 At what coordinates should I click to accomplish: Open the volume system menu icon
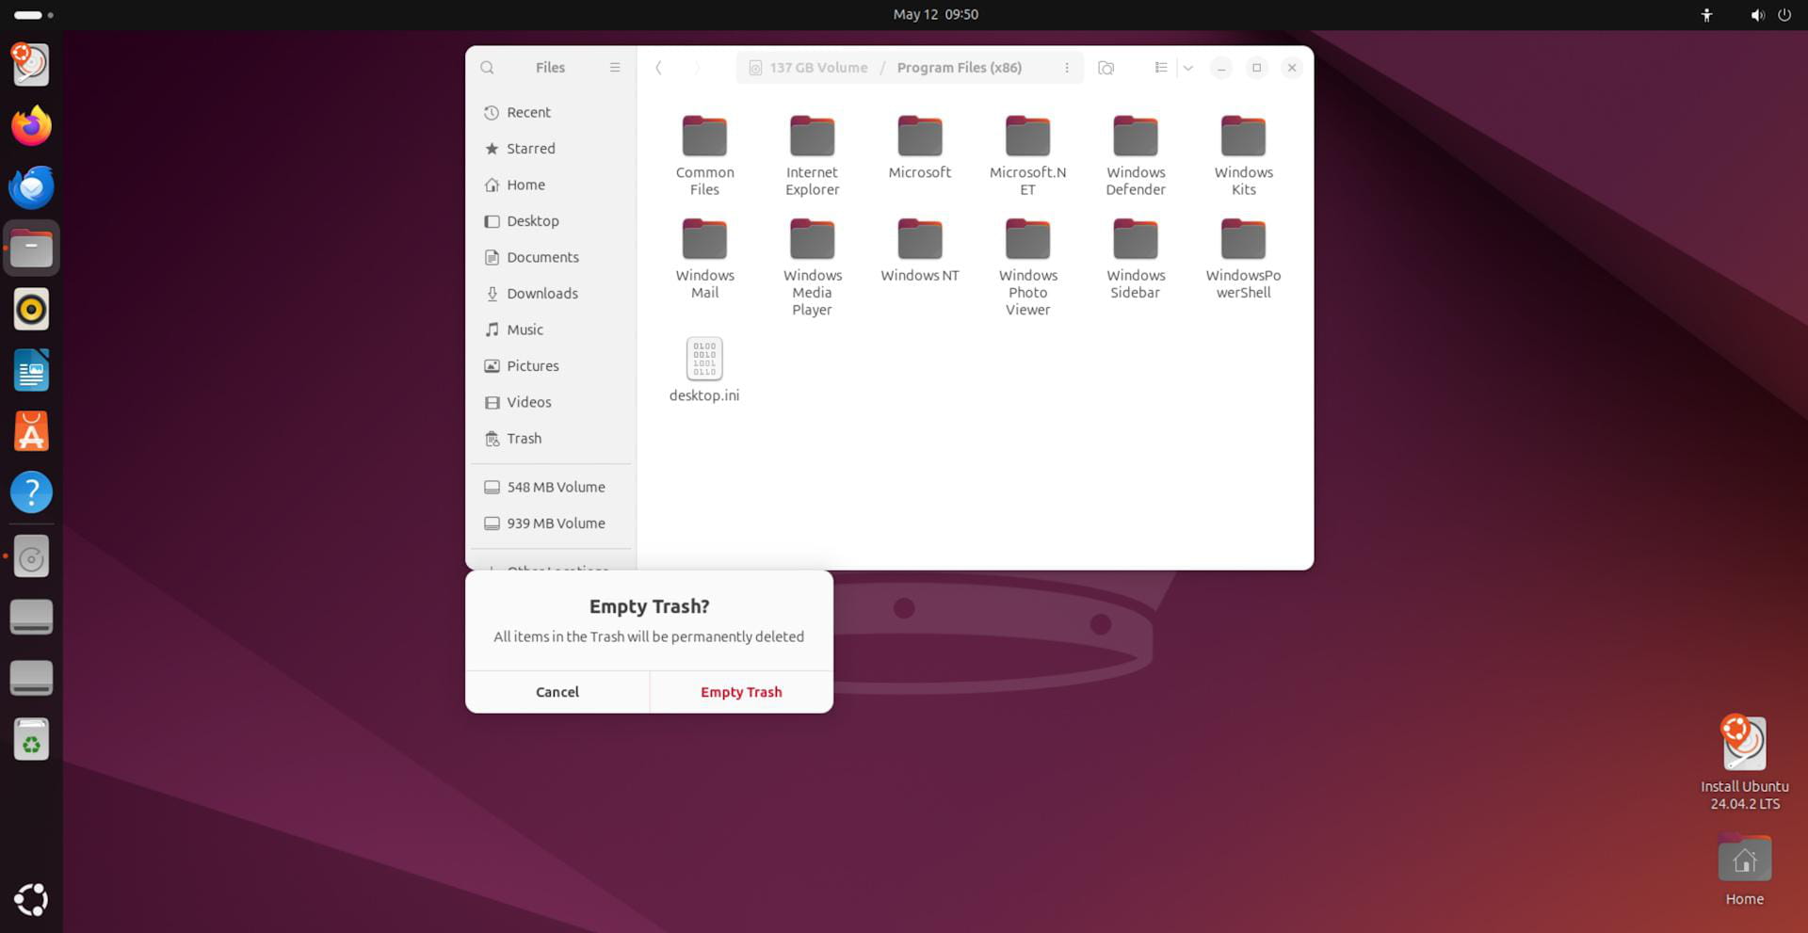point(1757,15)
